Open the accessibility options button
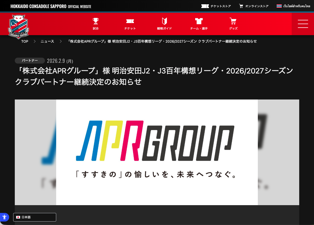This screenshot has width=314, height=225. tap(4, 217)
